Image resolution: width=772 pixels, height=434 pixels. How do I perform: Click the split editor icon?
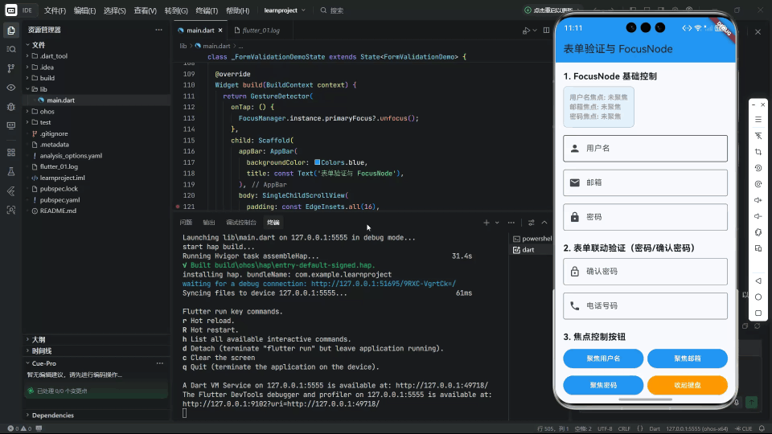click(x=547, y=31)
